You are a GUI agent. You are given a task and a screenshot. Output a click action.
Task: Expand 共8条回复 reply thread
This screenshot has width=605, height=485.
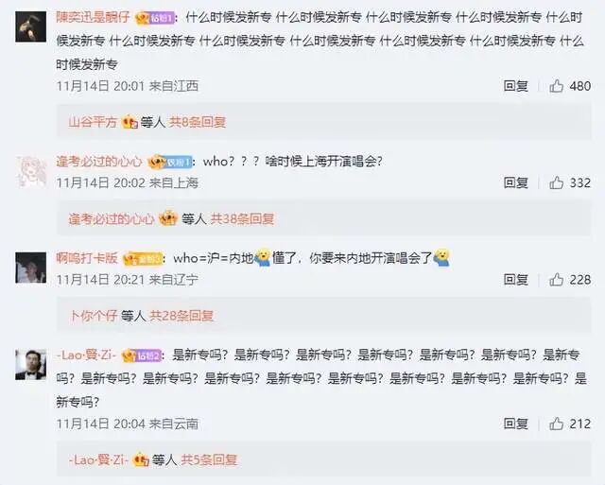click(x=198, y=122)
